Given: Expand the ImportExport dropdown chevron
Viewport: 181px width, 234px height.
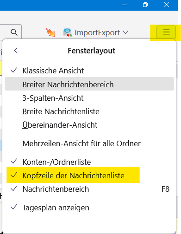Looking at the screenshot, I should point(125,32).
